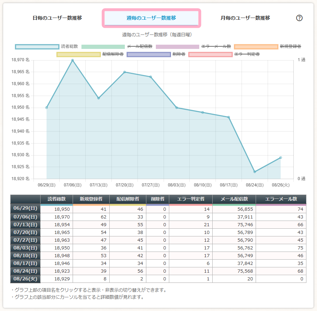Click the 74 error mail count cell

pos(281,209)
